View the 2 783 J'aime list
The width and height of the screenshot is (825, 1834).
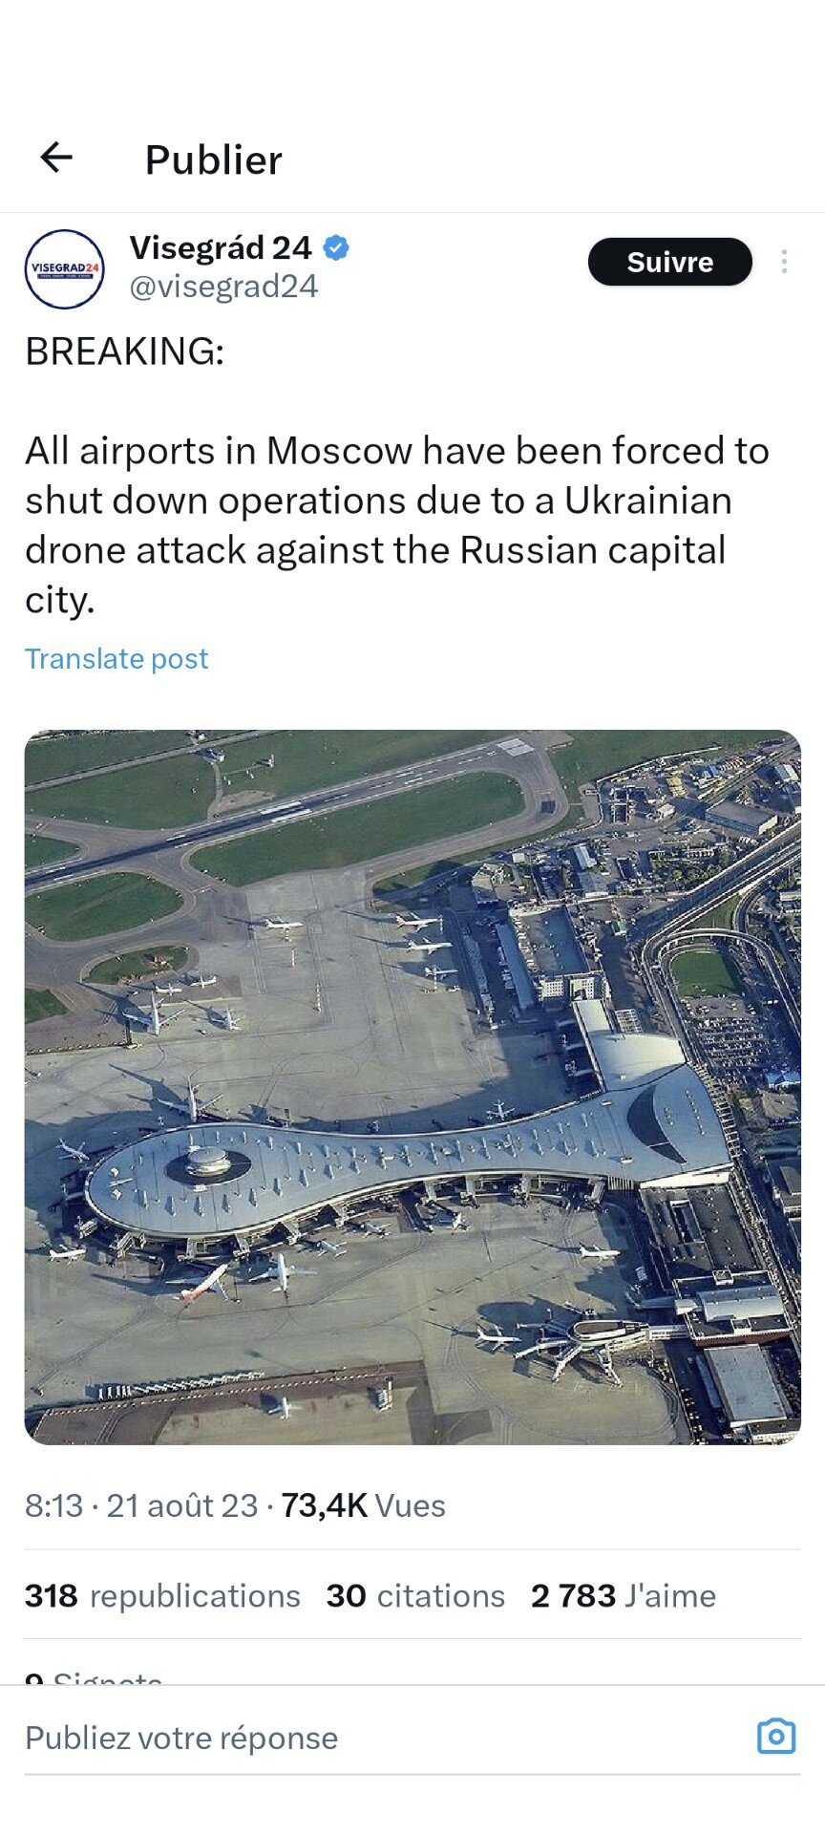[x=624, y=1595]
